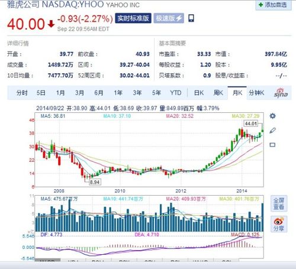Select the 5日 chart tab
The image size is (296, 269).
(x=41, y=93)
